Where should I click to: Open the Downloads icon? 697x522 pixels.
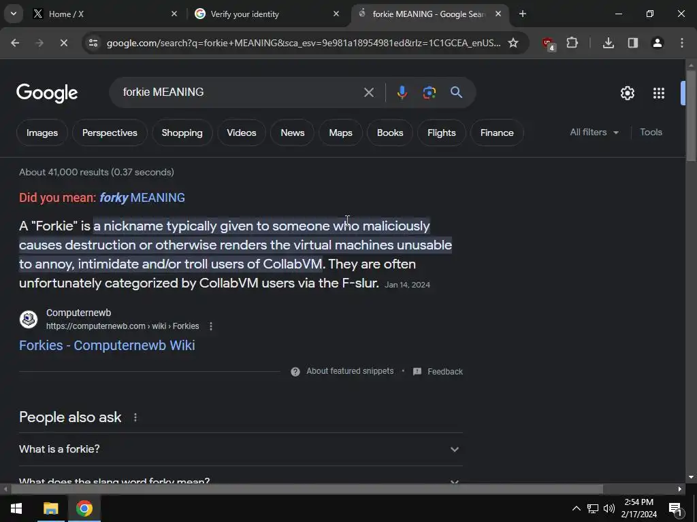(608, 43)
